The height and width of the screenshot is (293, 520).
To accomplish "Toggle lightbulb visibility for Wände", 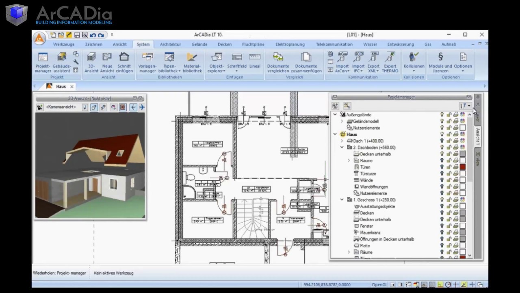I will pyautogui.click(x=442, y=180).
